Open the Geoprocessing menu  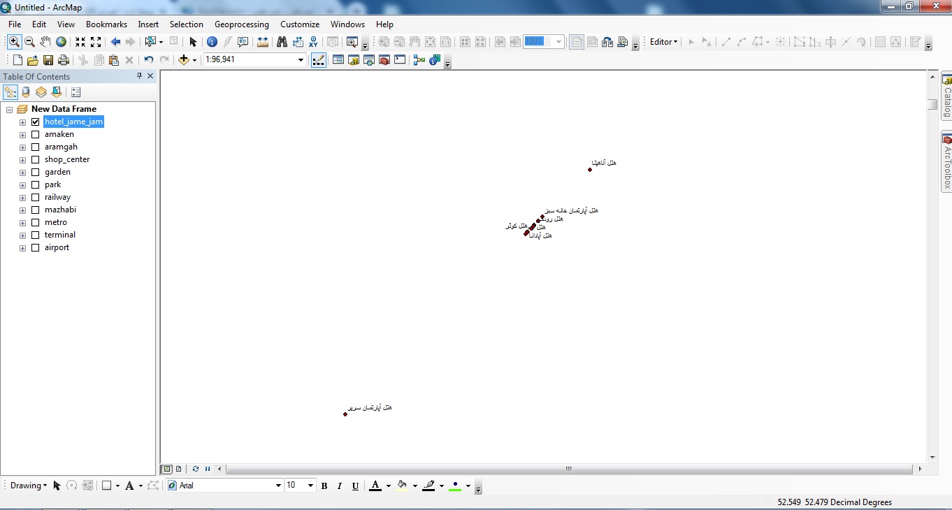pyautogui.click(x=242, y=24)
